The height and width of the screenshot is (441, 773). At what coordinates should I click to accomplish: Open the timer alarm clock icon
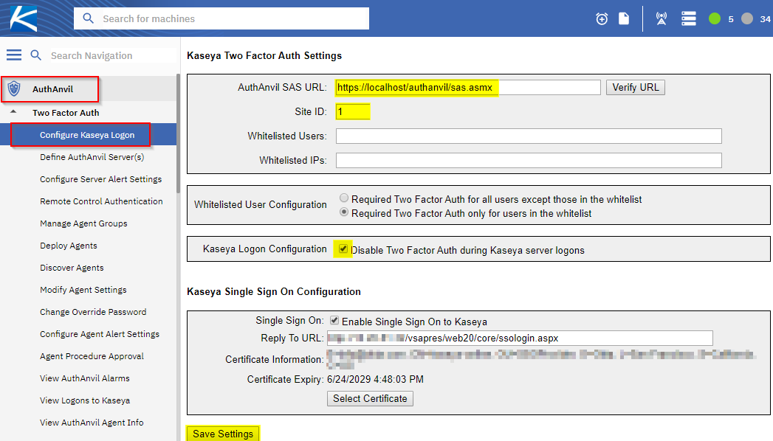coord(602,18)
